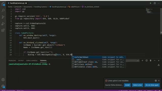
Task: Open the terminal selector dropdown arrow
Action: click(x=138, y=61)
